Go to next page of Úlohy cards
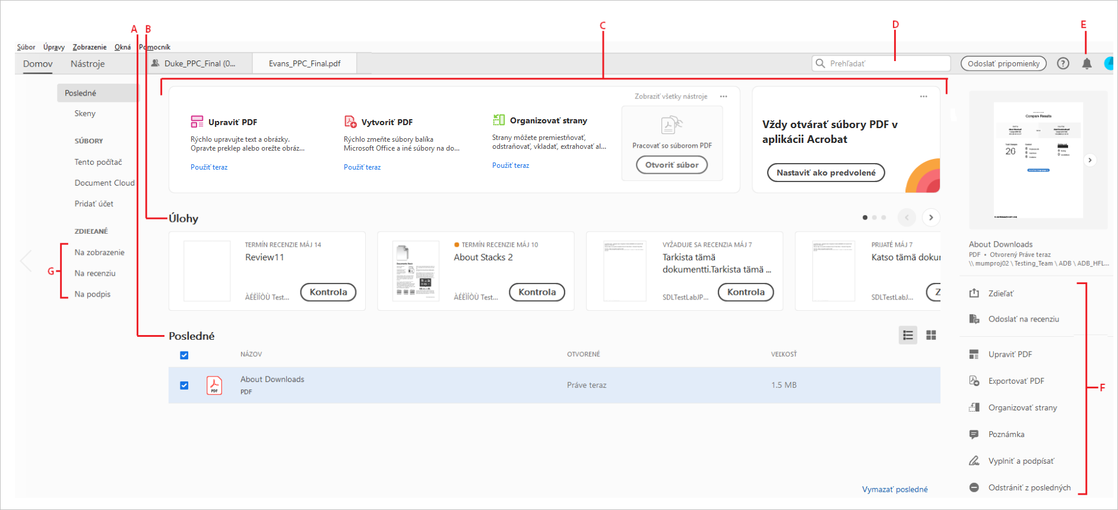 coord(931,218)
